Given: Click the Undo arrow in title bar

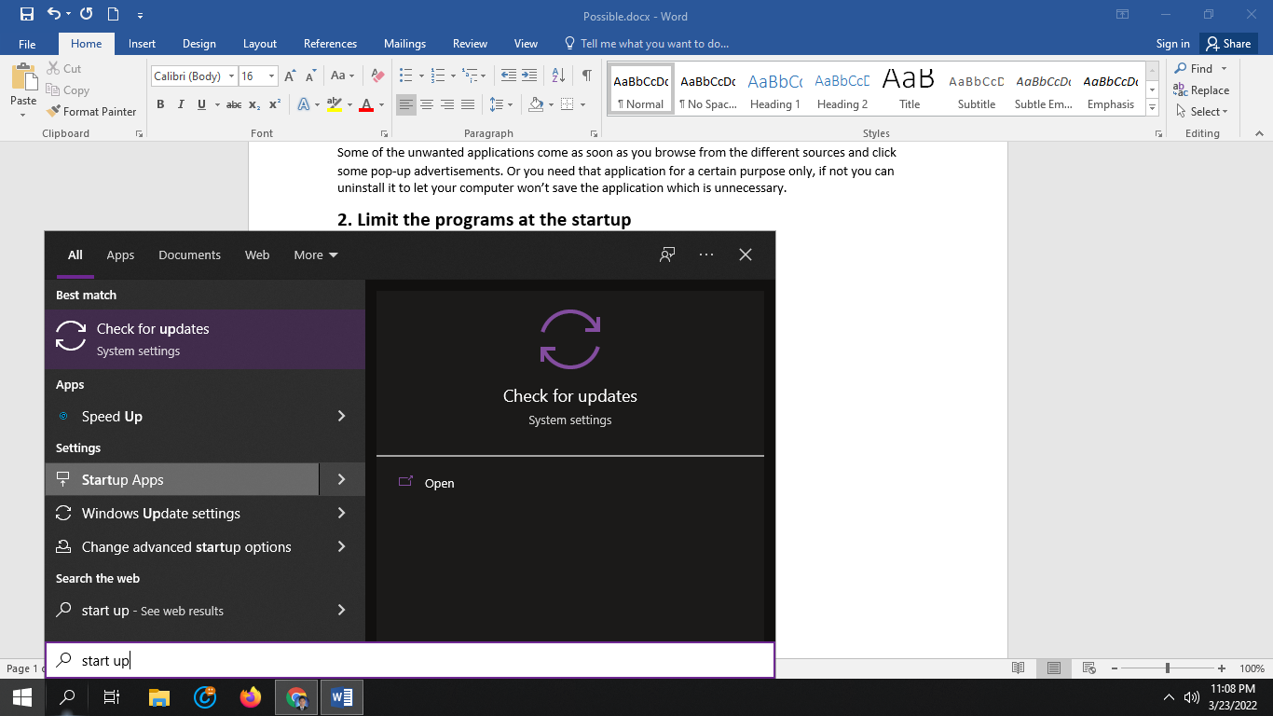Looking at the screenshot, I should pyautogui.click(x=54, y=14).
